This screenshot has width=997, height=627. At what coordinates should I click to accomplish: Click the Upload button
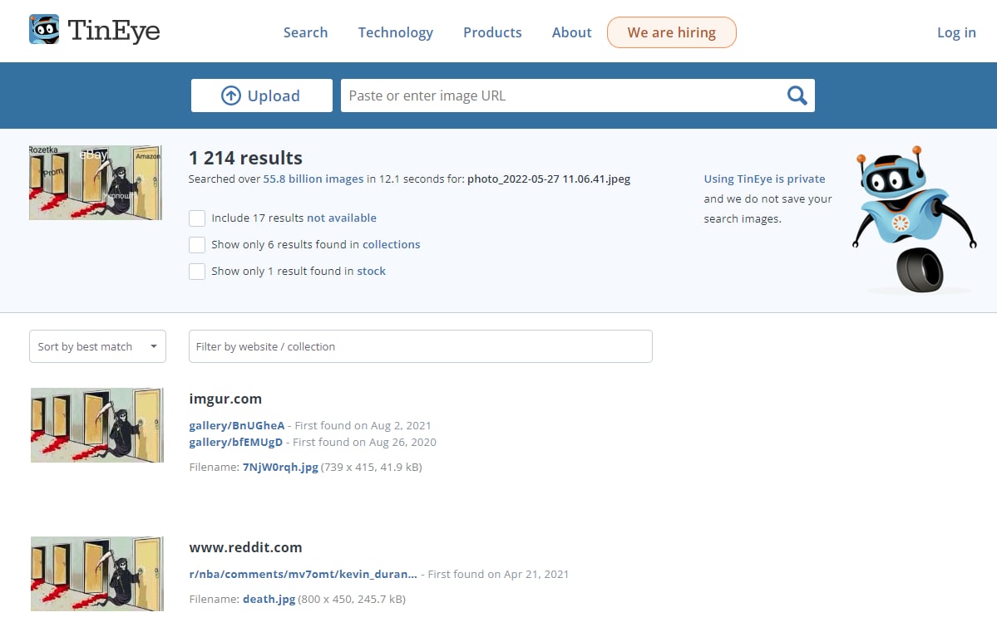[261, 96]
